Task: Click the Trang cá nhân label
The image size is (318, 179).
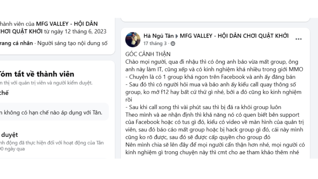Action: pos(16,43)
